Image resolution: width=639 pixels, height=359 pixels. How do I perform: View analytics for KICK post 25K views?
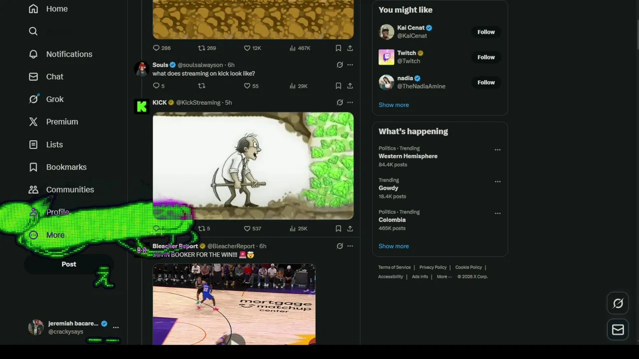click(299, 228)
